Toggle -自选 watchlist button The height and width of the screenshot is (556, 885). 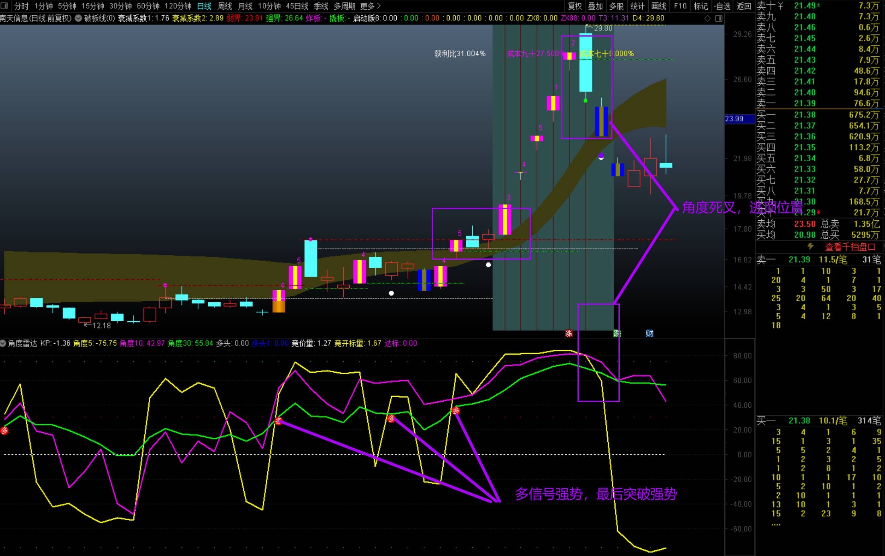[x=722, y=6]
